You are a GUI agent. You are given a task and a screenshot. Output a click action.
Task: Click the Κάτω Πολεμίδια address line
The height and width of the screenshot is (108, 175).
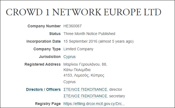(77, 70)
